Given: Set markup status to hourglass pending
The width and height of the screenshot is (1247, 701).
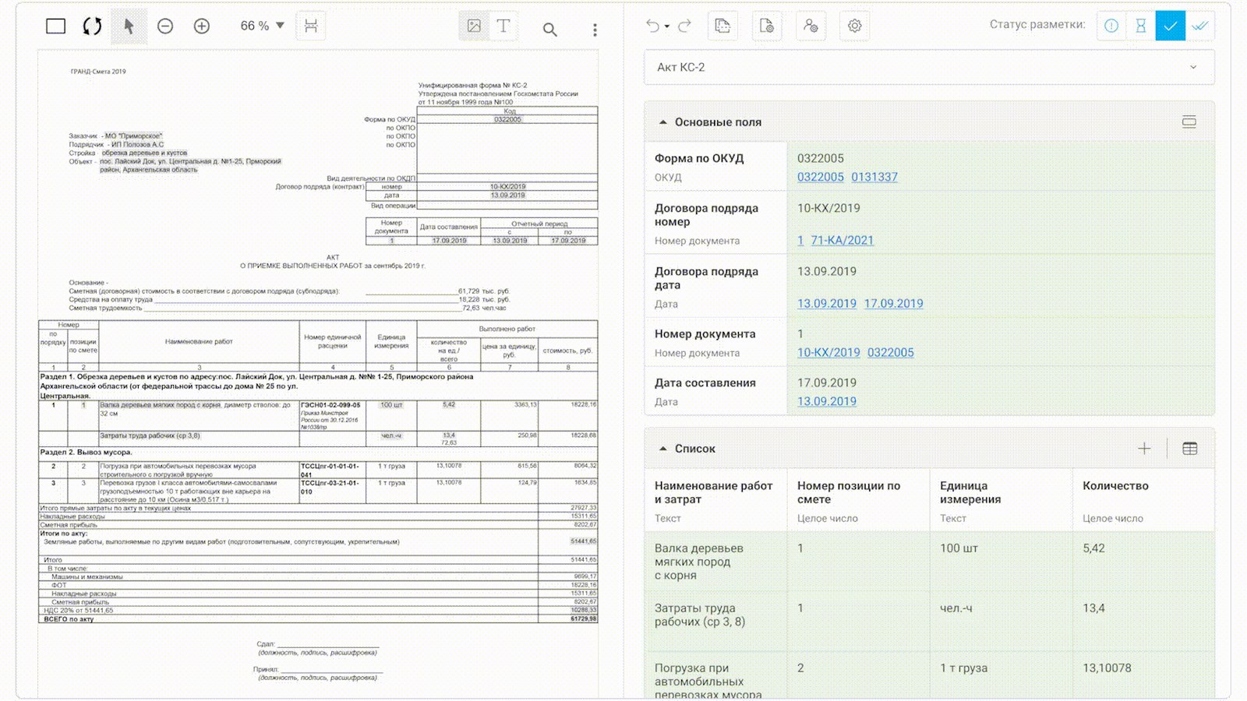Looking at the screenshot, I should click(1141, 26).
